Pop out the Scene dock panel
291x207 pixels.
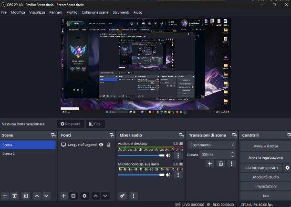click(x=53, y=135)
